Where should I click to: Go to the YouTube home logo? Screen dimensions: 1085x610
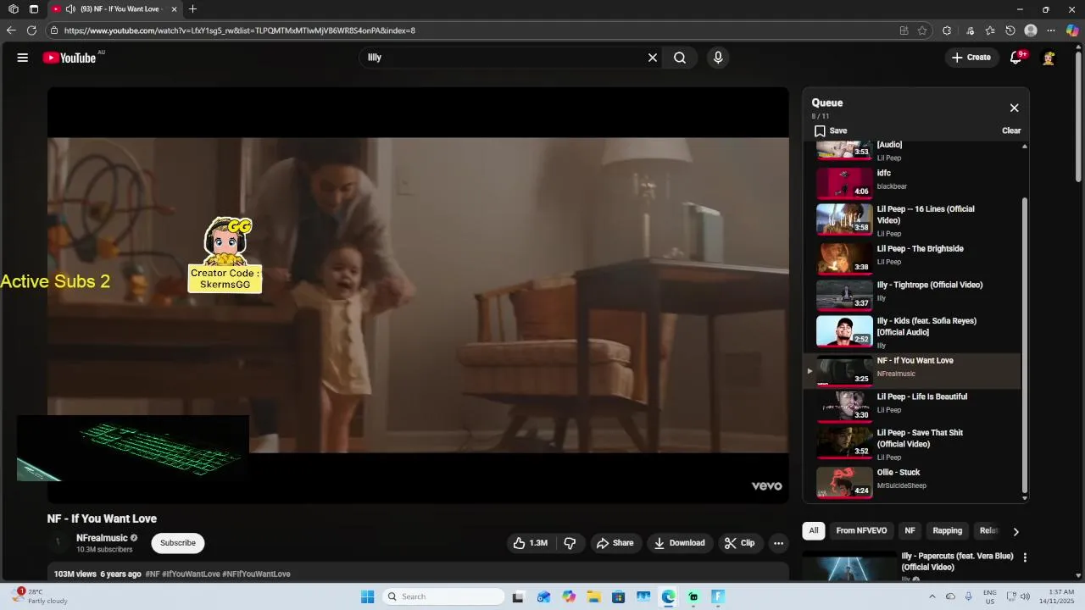[x=70, y=58]
